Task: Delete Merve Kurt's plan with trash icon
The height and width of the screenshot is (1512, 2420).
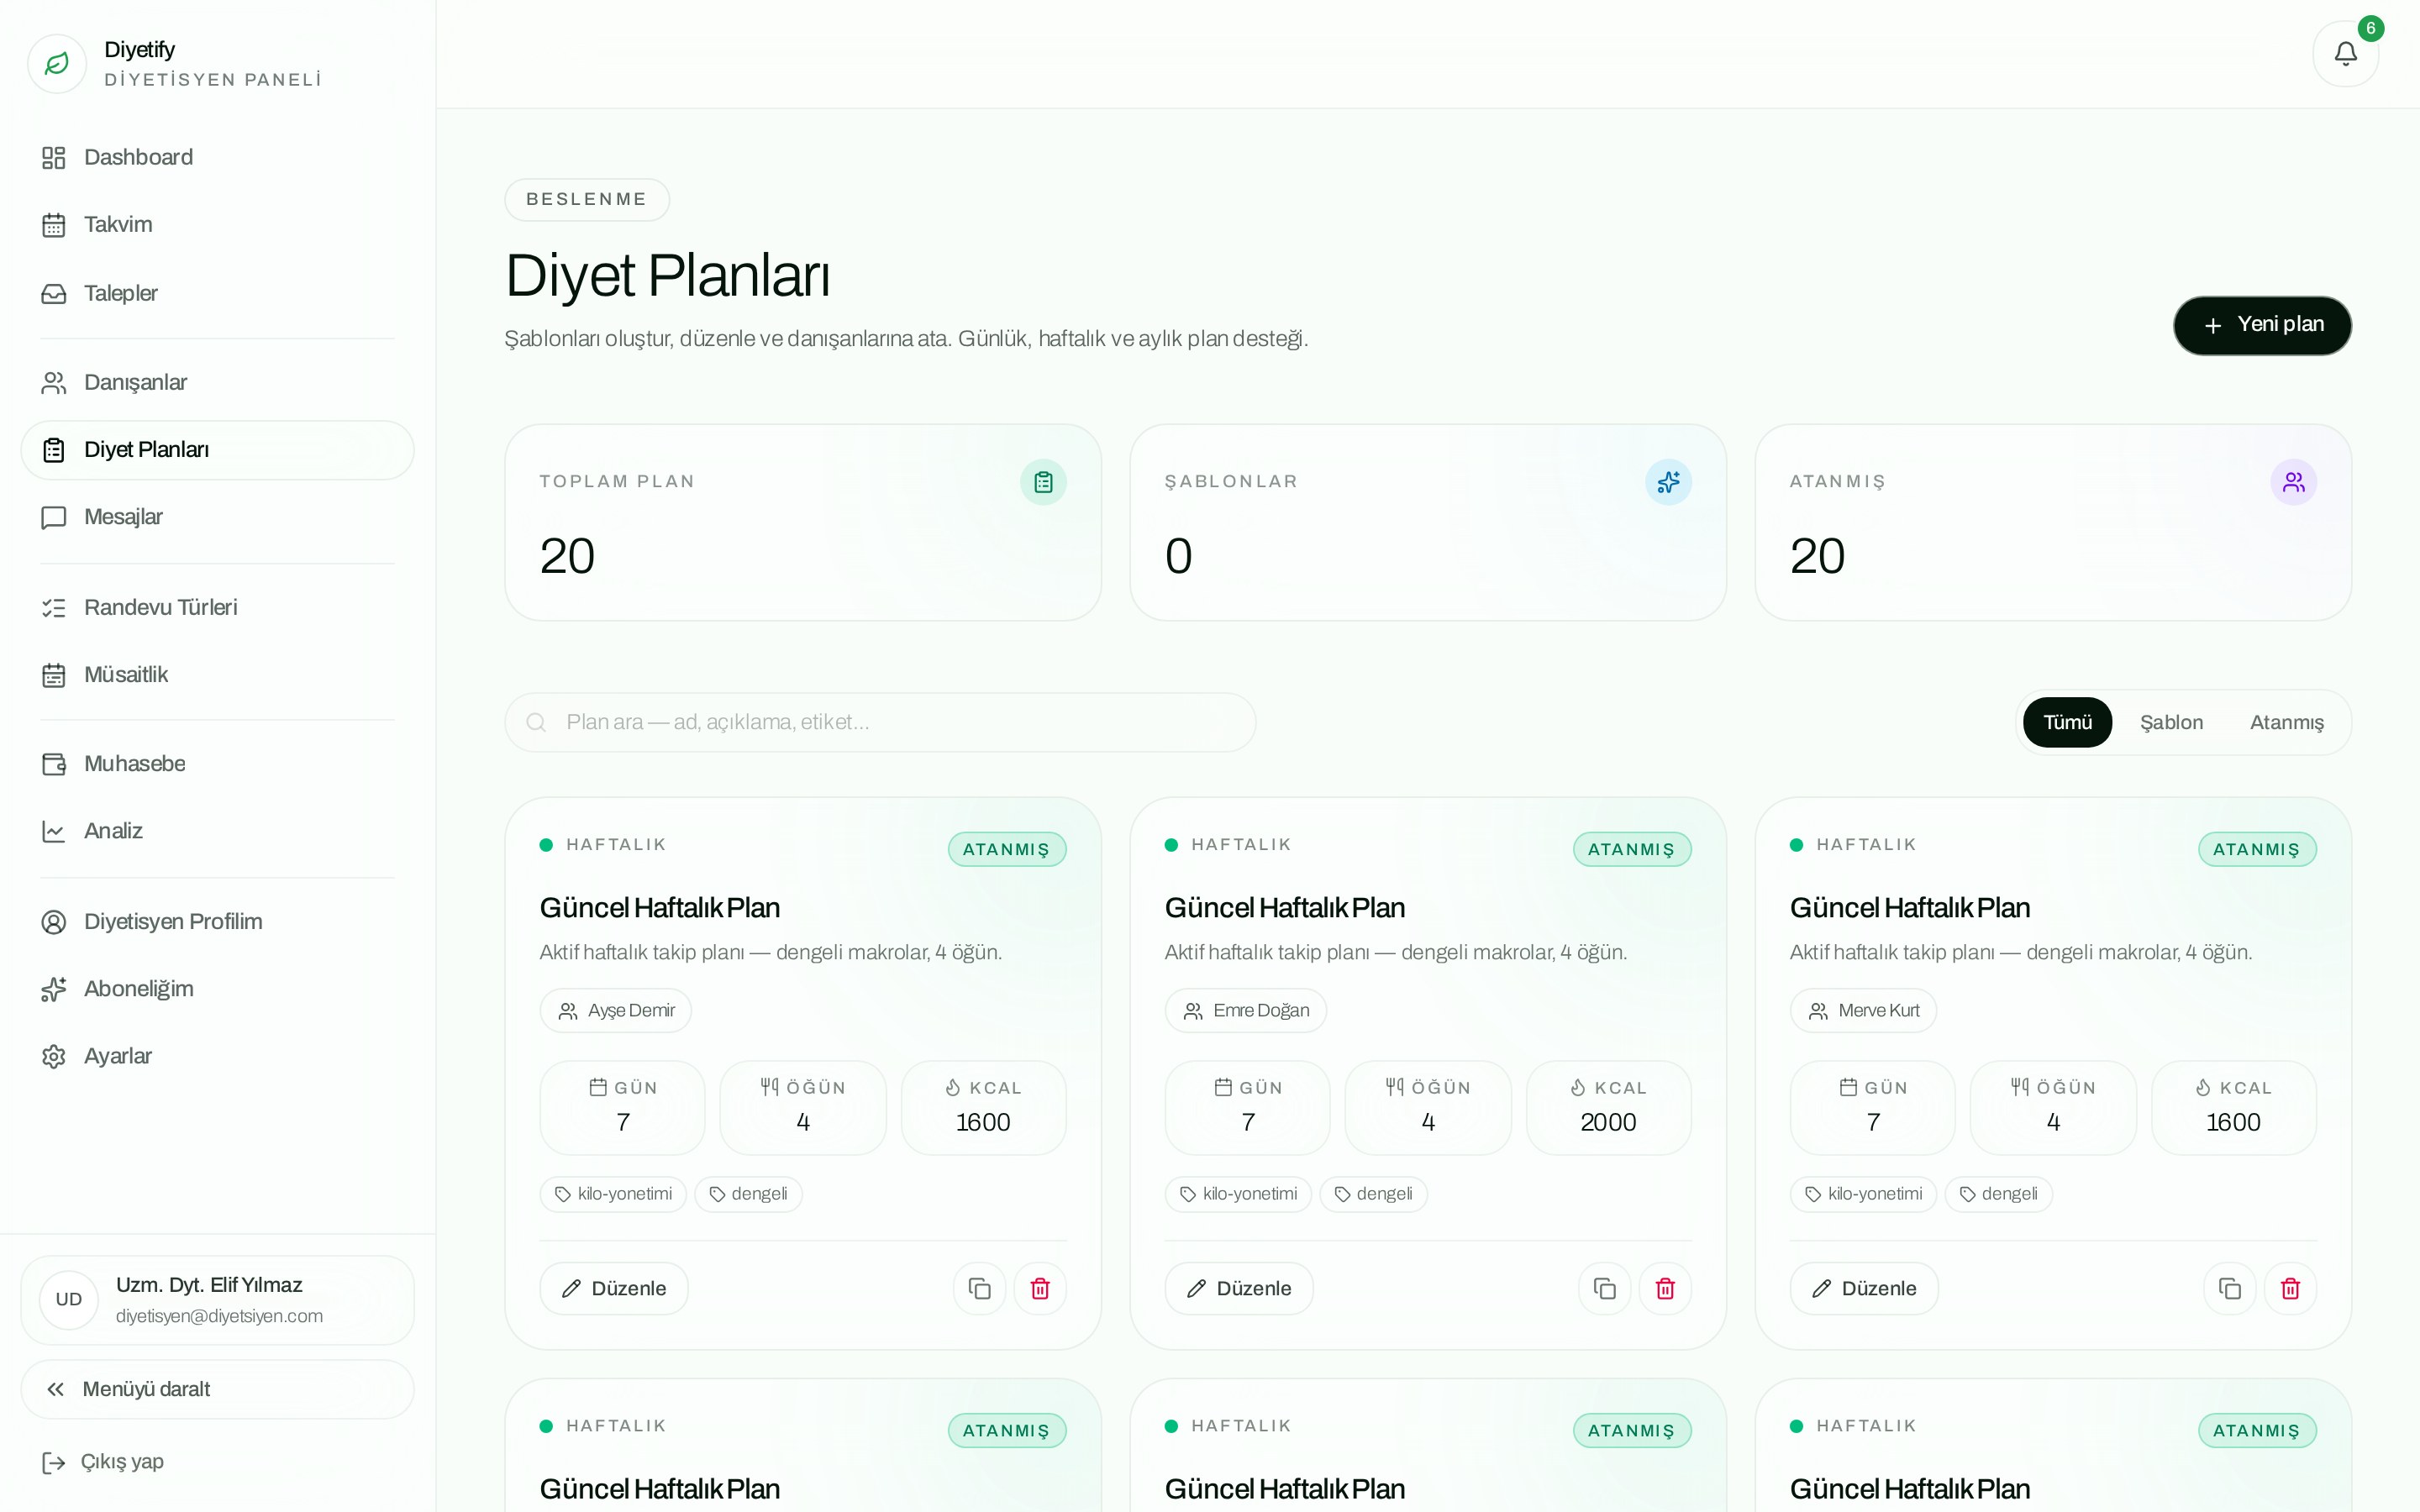Action: click(x=2290, y=1288)
